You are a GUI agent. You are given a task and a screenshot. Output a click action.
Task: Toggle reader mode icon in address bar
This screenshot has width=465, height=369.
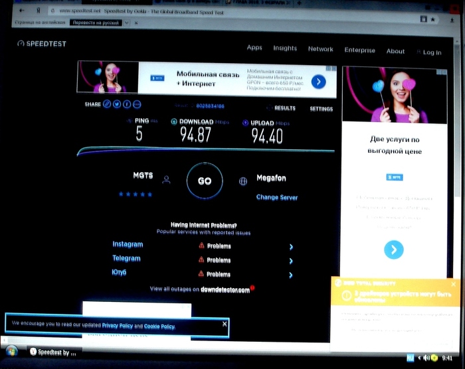click(x=424, y=19)
